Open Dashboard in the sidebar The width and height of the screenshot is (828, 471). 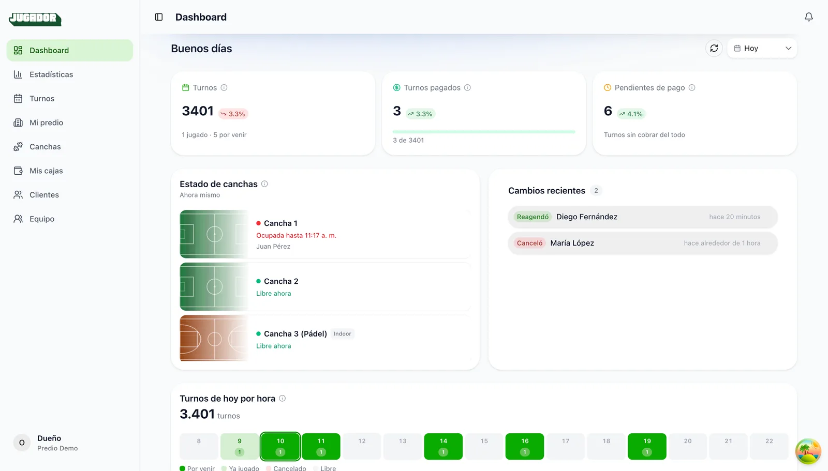point(70,50)
